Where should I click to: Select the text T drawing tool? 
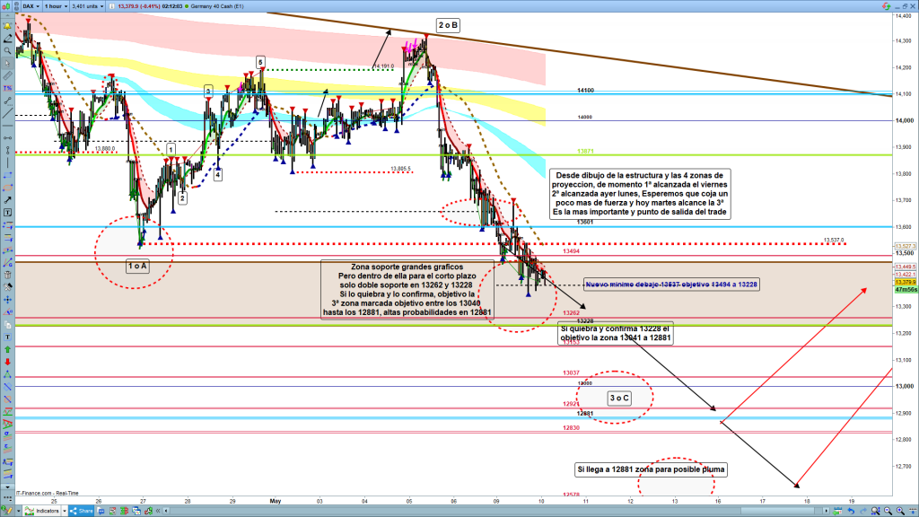pyautogui.click(x=6, y=214)
